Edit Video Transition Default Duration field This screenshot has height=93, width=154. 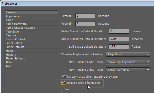[119, 31]
